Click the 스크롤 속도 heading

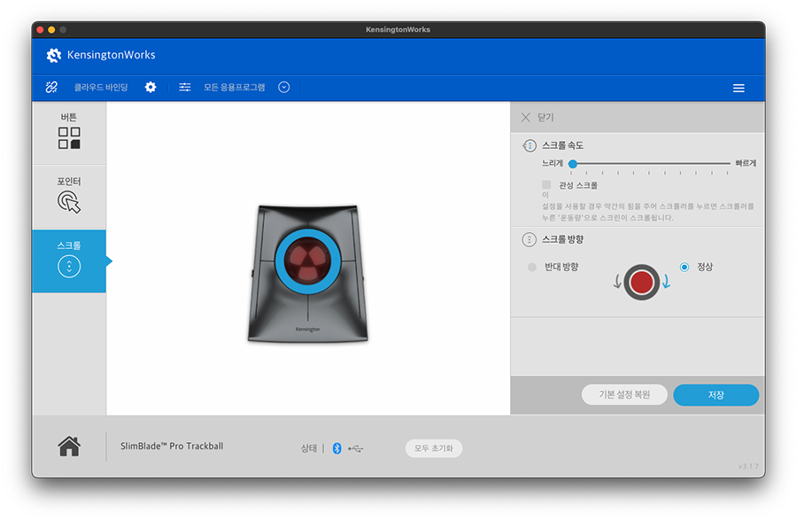coord(562,145)
